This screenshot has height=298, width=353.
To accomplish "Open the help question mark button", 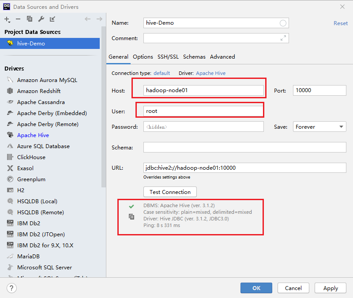I will 11,288.
